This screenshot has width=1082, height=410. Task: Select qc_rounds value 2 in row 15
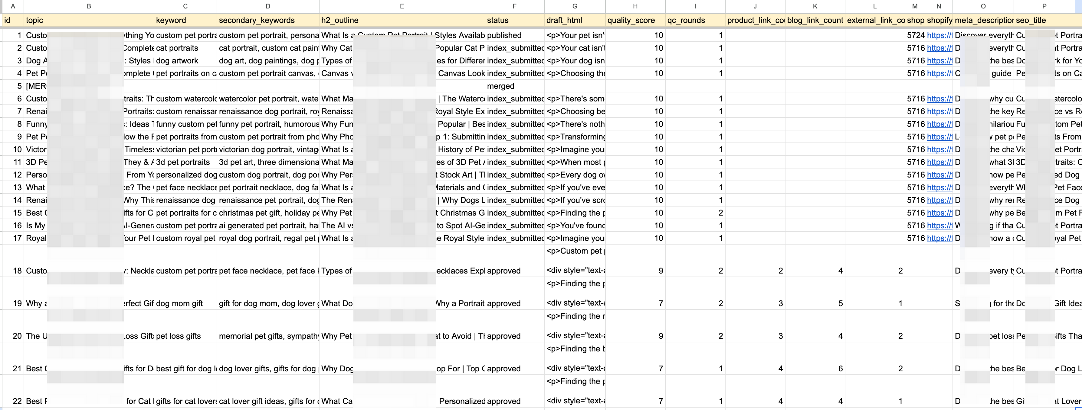point(695,213)
